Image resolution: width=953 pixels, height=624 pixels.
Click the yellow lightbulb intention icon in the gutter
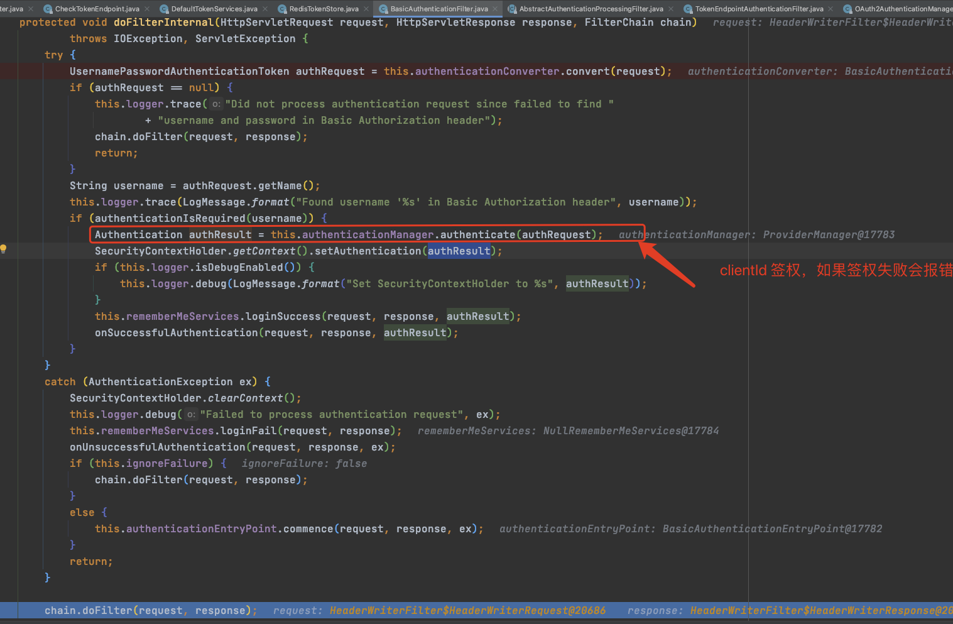(x=4, y=249)
